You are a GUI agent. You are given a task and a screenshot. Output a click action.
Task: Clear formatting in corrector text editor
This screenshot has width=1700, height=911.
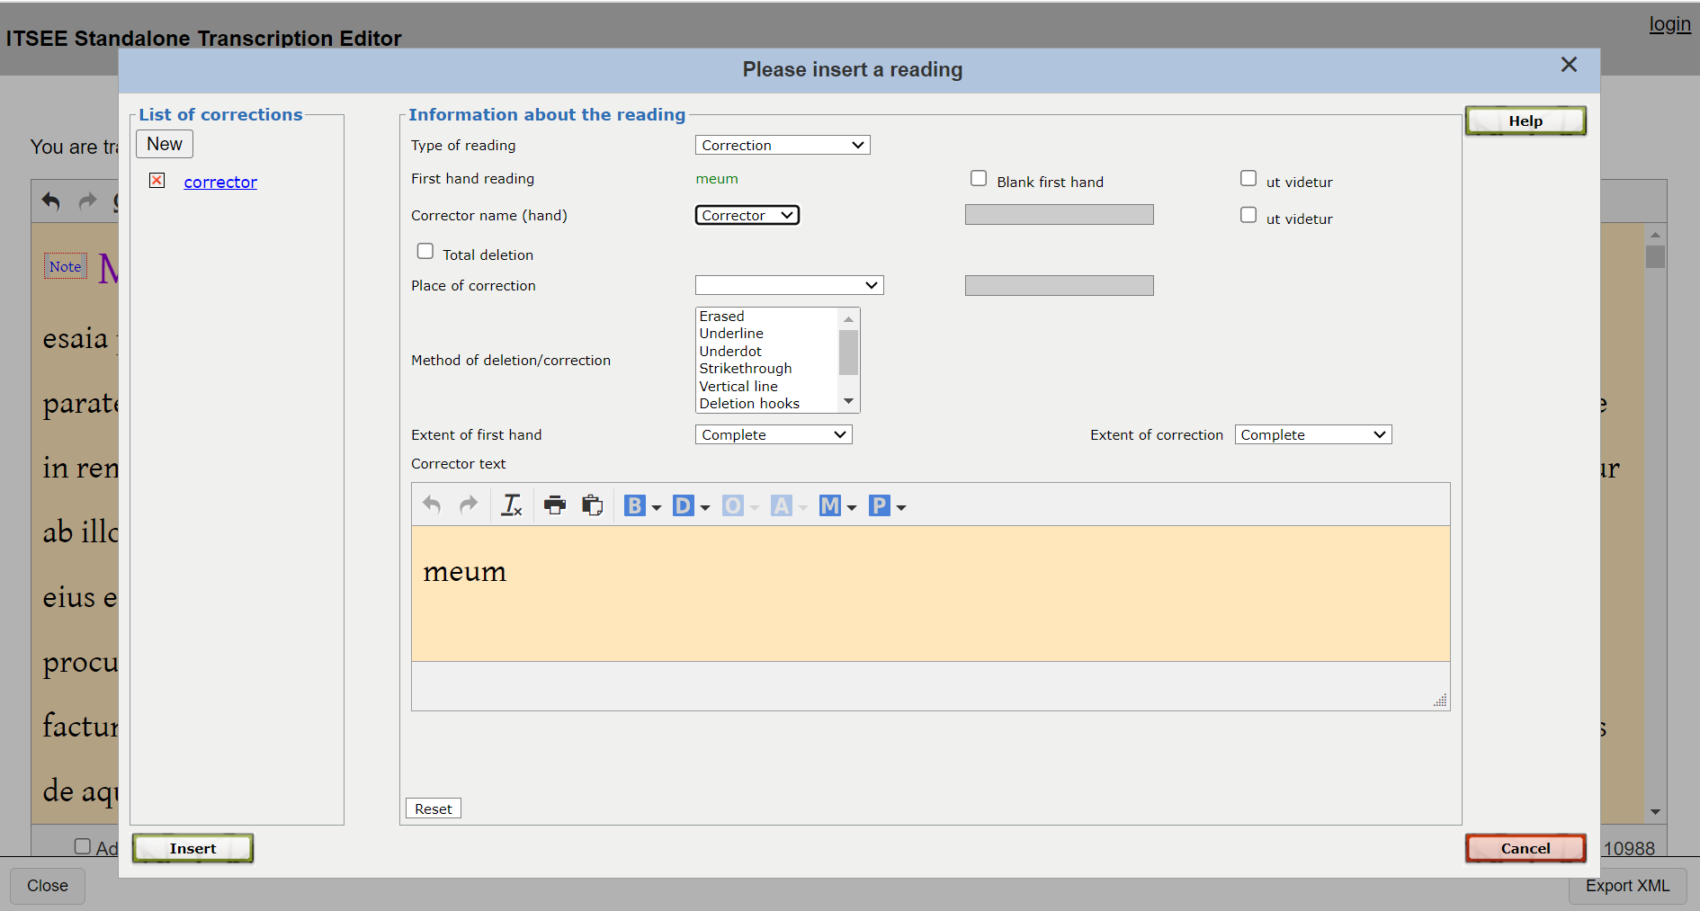pos(512,505)
